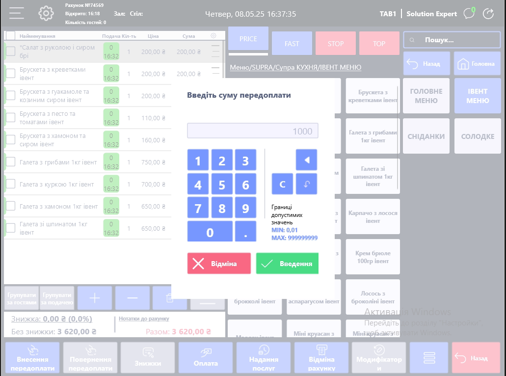Open settings via the gear icon
Viewport: 506px width, 376px height.
(46, 13)
